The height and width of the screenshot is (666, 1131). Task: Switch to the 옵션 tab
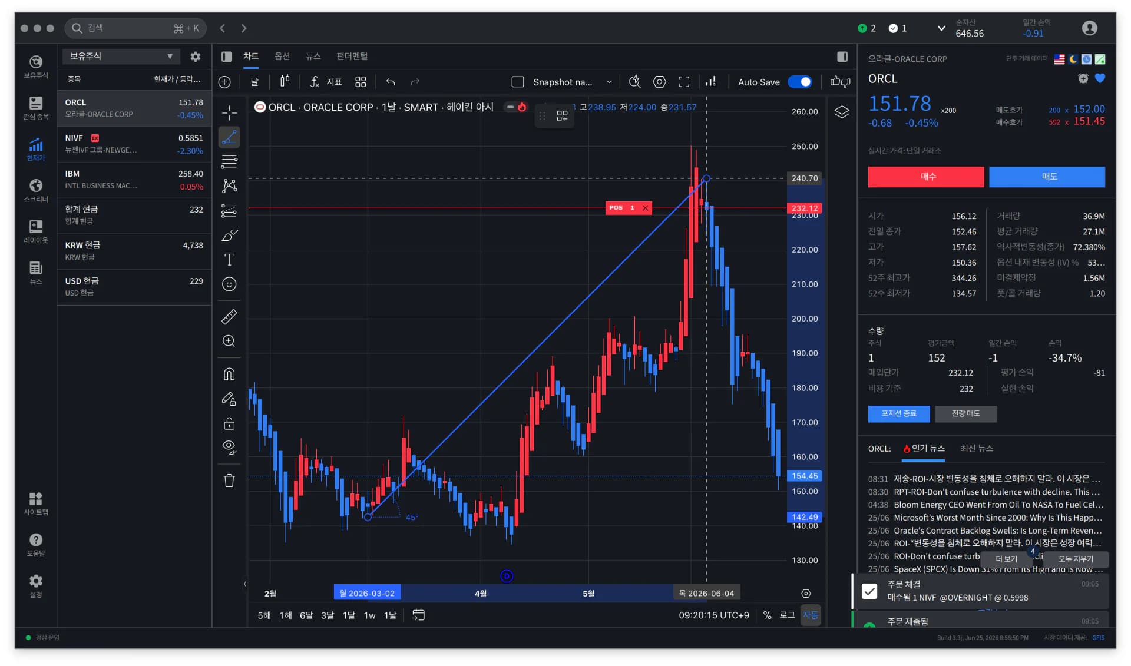282,56
